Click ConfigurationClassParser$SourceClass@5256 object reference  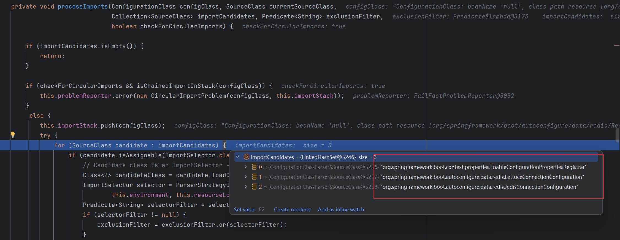[x=324, y=167]
